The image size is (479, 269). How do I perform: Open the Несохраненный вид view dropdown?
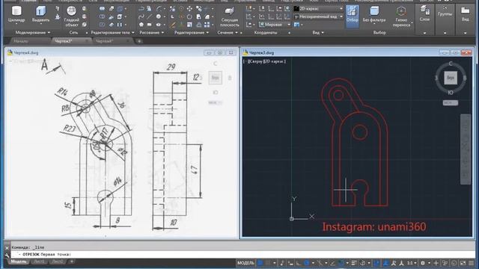[318, 16]
